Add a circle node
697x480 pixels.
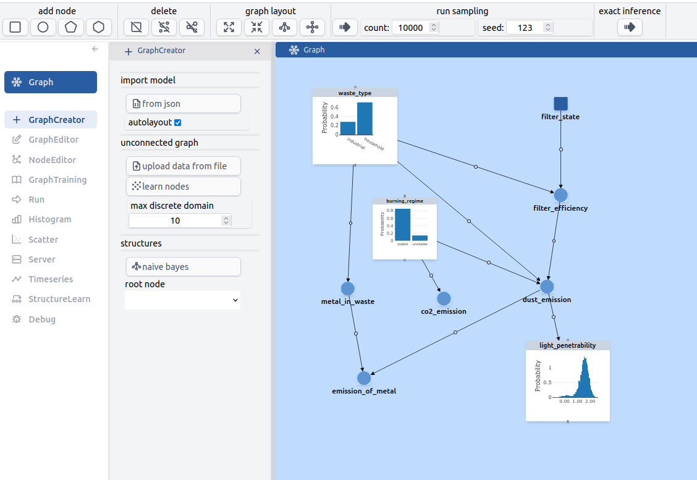(43, 27)
